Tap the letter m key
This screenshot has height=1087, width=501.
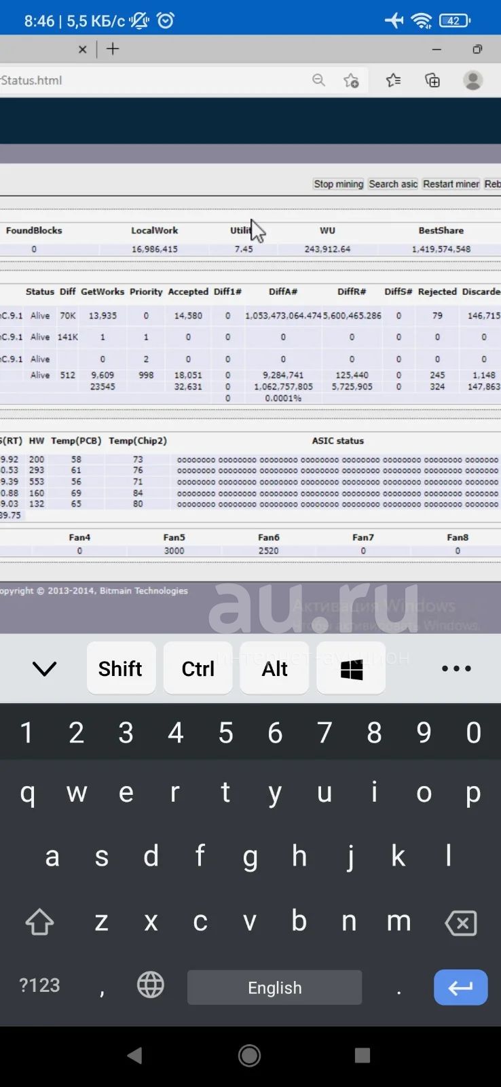pyautogui.click(x=398, y=922)
